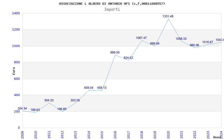
Task: Select the 1016.67 data label
Action: [207, 42]
